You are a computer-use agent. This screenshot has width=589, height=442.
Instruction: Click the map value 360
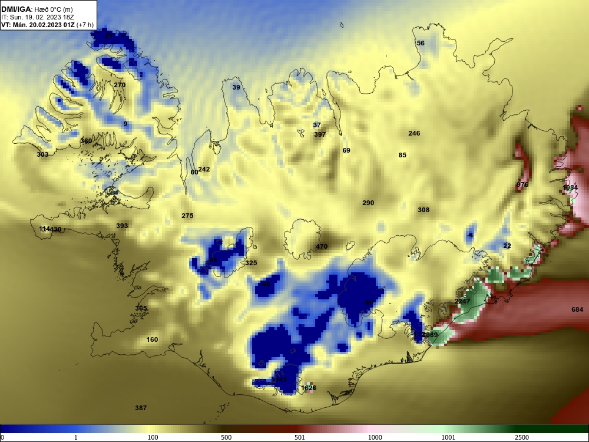tap(86, 141)
